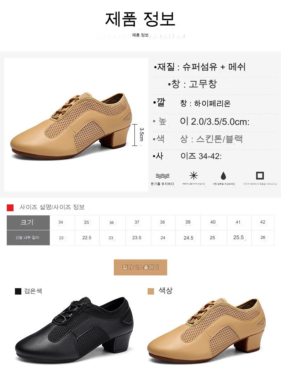Click the 크기 header cell

point(28,223)
